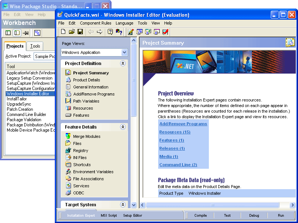This screenshot has width=298, height=223.
Task: Click the pencil notepad toolbar icon
Action: 131,32
